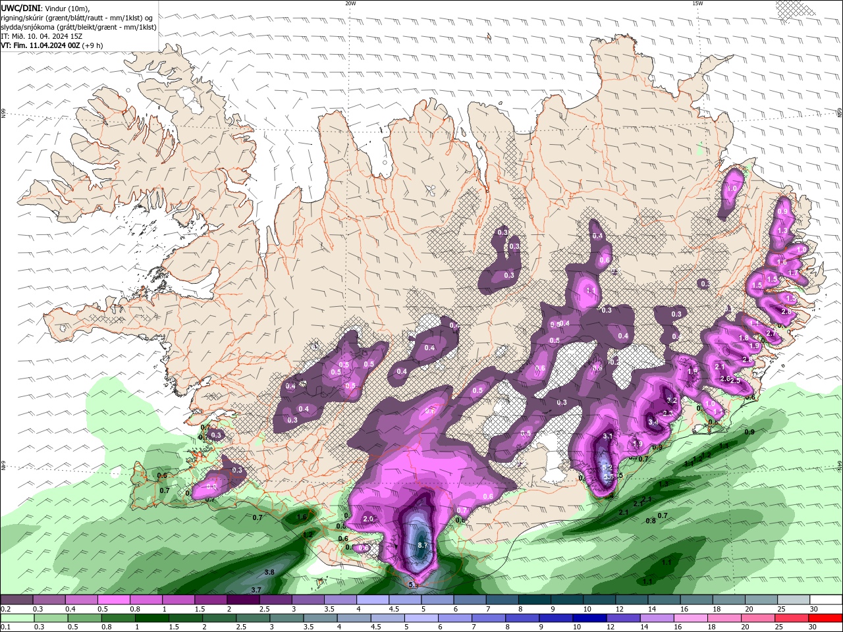Click the rigning/skúrir legend description line
Viewport: 843px width, 632px height.
tap(76, 18)
